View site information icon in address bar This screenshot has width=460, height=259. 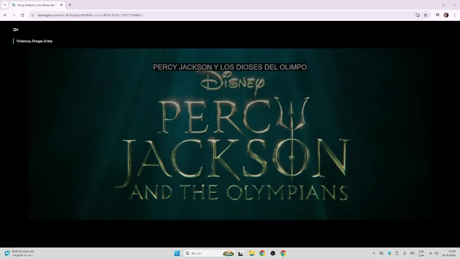click(33, 15)
